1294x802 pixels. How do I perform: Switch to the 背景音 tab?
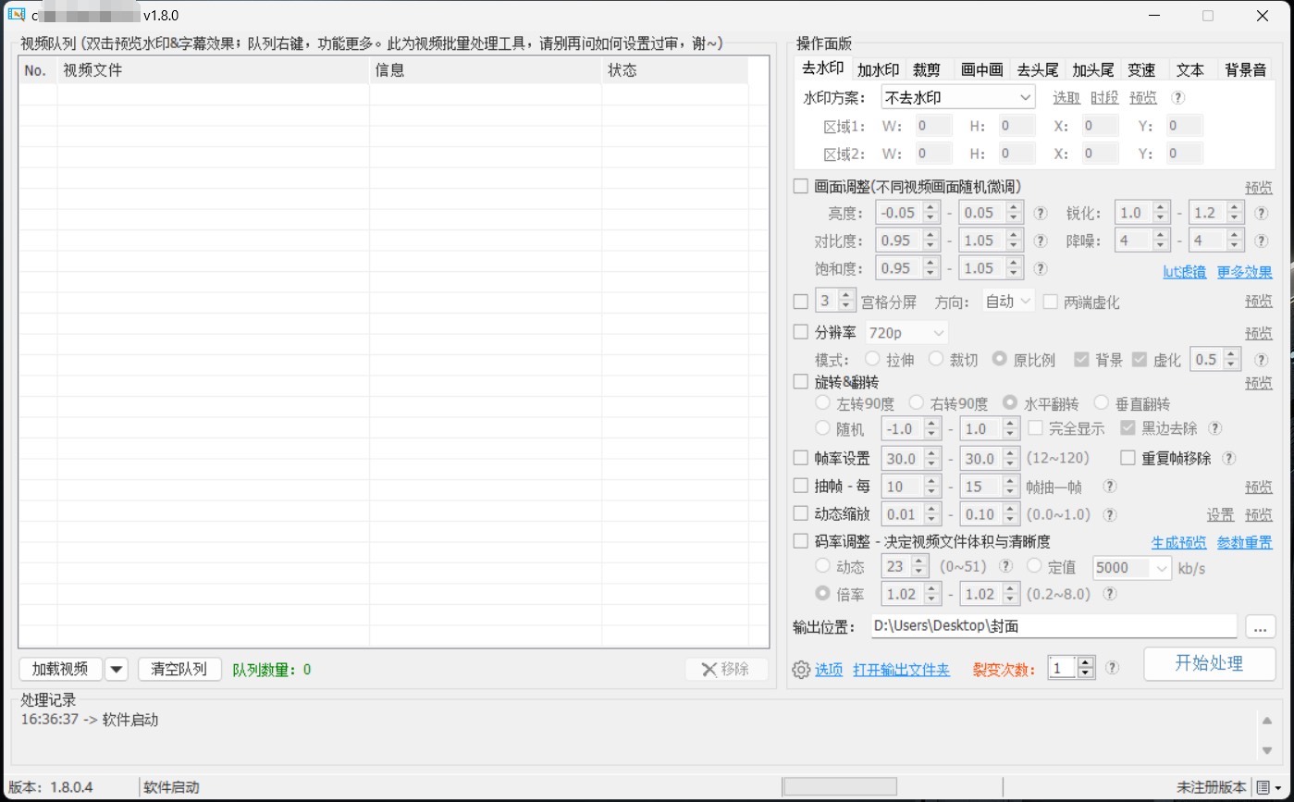(x=1244, y=69)
